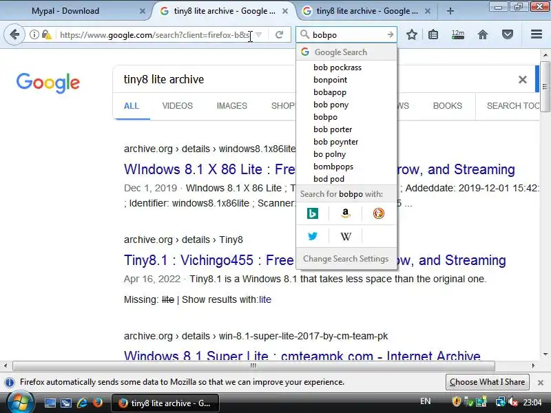Go back using the browser back arrow
The height and width of the screenshot is (413, 551).
pos(14,34)
